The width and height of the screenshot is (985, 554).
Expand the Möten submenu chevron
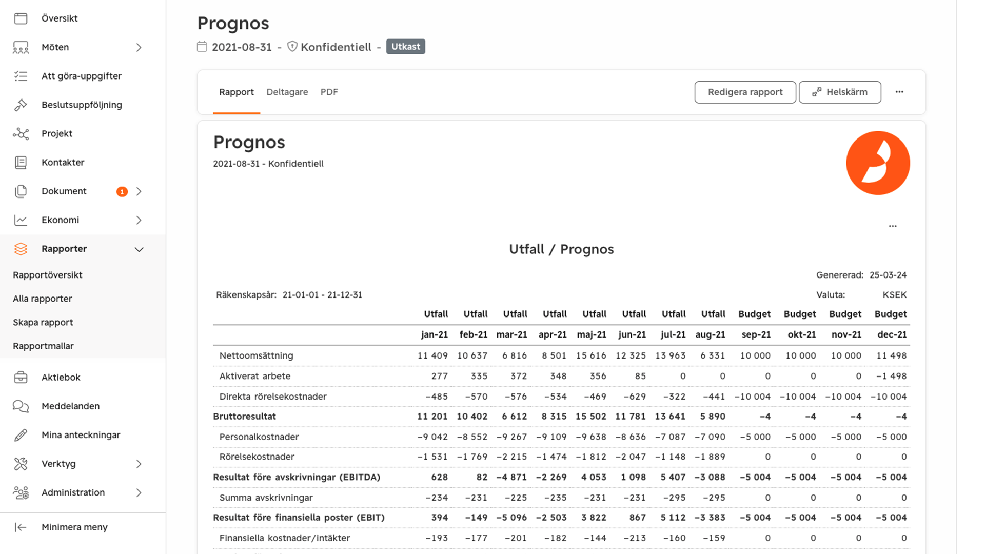coord(139,47)
